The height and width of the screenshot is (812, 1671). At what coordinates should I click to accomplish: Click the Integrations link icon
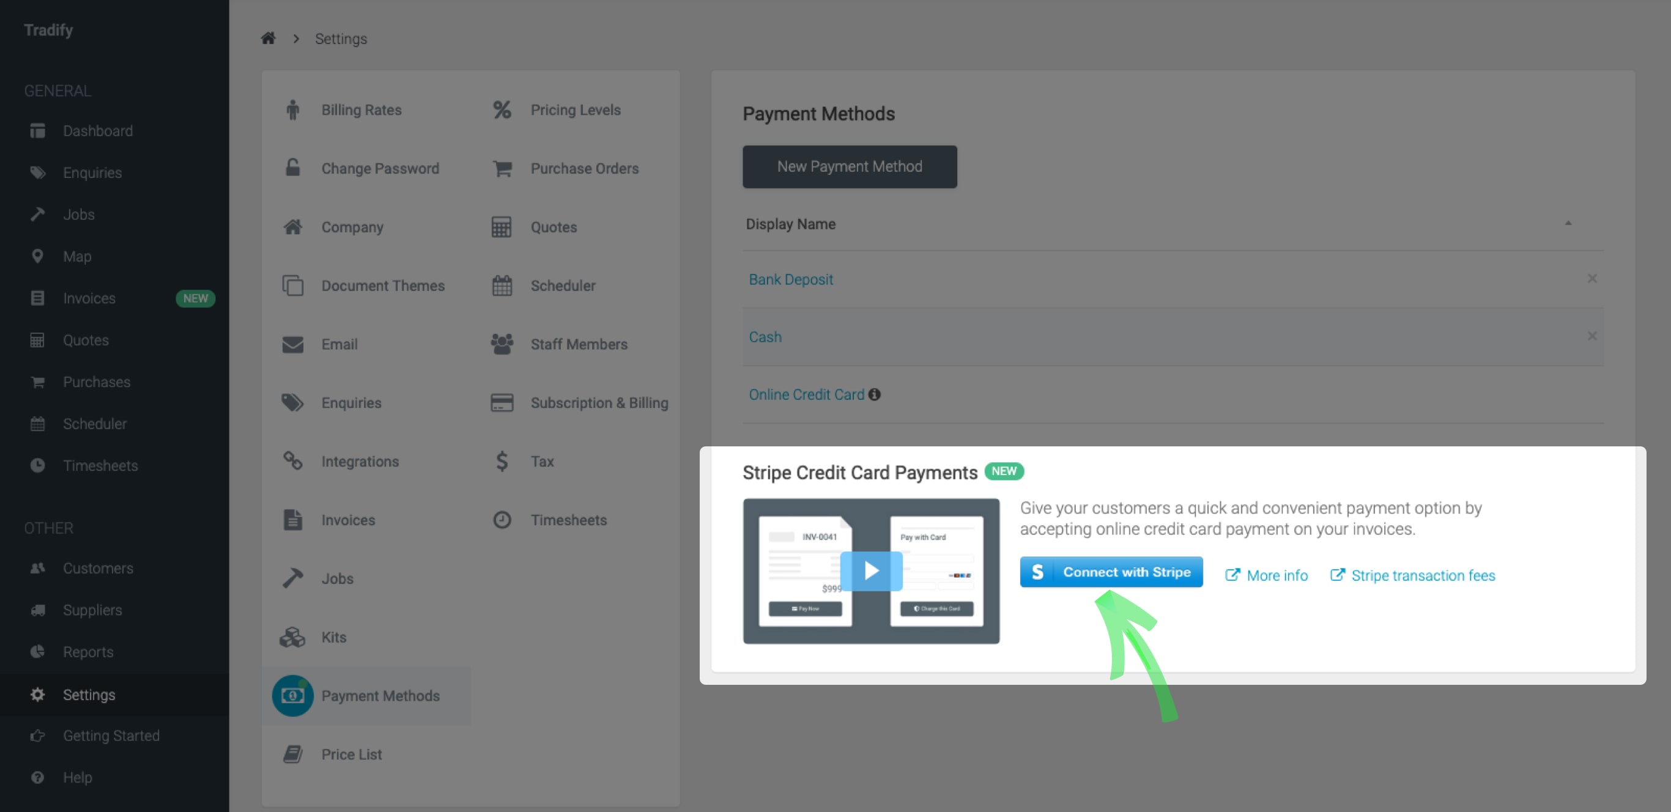pyautogui.click(x=292, y=461)
